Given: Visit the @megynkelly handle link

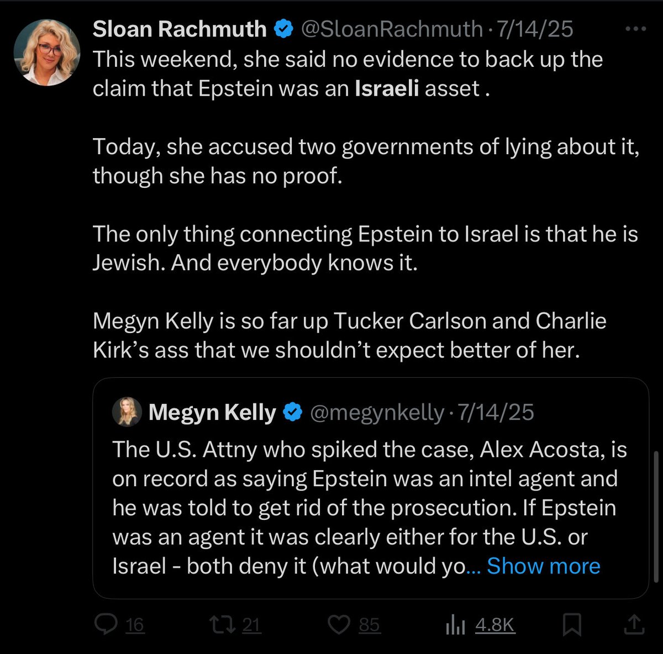Looking at the screenshot, I should tap(377, 412).
